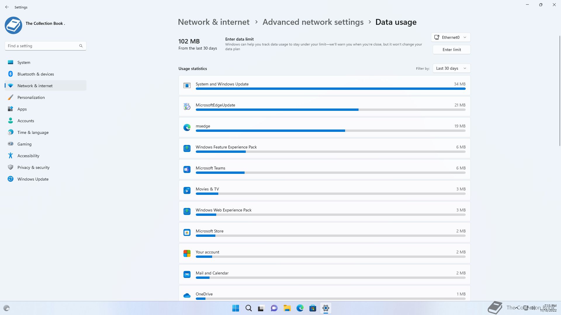The image size is (561, 315).
Task: Open Task View on the taskbar
Action: pyautogui.click(x=261, y=308)
